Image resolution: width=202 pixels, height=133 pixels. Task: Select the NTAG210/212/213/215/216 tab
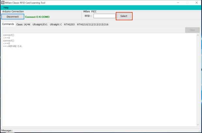click(93, 24)
